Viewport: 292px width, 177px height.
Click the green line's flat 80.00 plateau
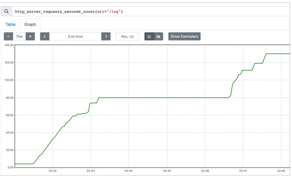[164, 97]
